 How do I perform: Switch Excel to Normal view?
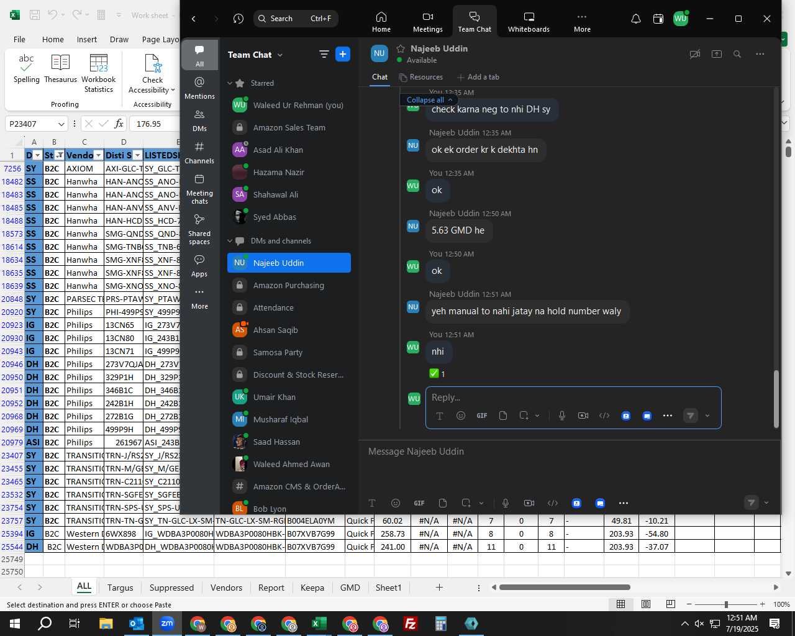(x=620, y=604)
